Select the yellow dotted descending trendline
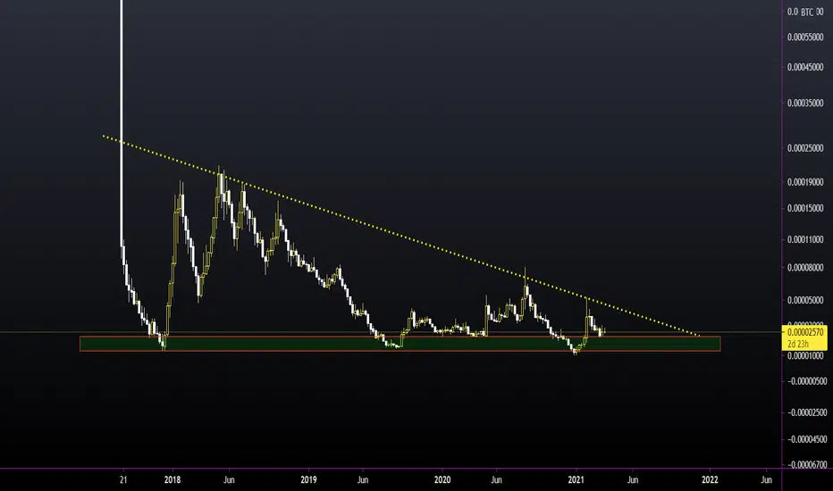This screenshot has width=833, height=491. tap(401, 237)
